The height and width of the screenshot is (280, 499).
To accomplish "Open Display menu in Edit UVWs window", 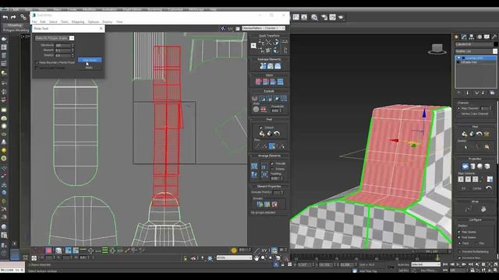I will tap(108, 22).
